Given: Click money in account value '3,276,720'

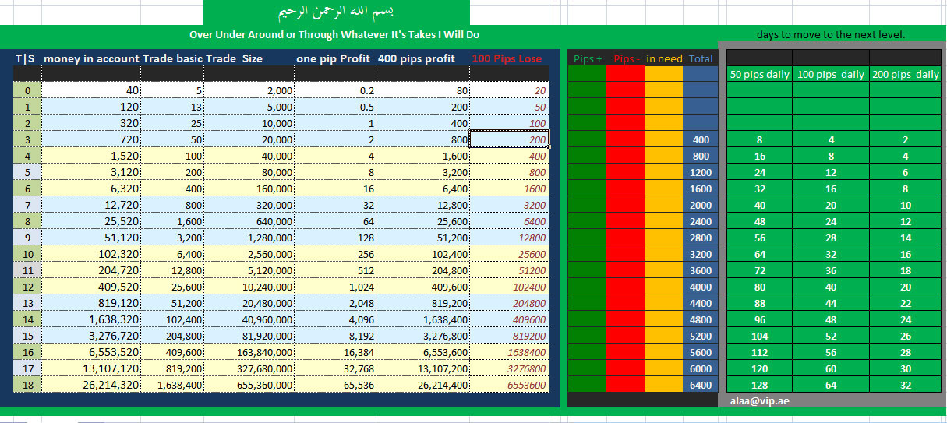Looking at the screenshot, I should point(91,336).
